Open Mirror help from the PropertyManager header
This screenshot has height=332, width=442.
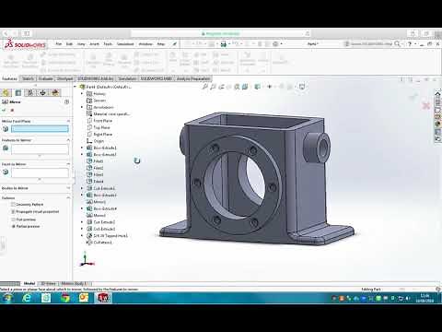[66, 101]
